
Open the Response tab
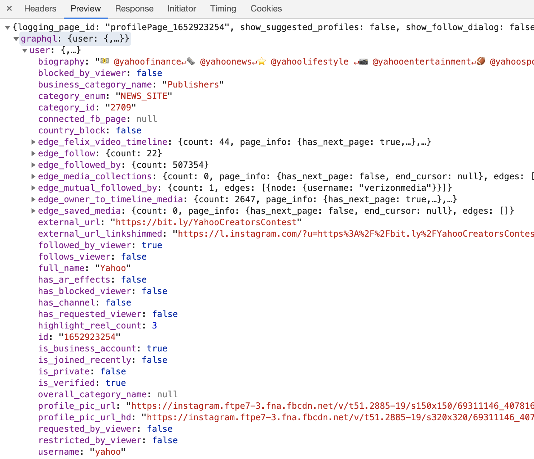134,9
